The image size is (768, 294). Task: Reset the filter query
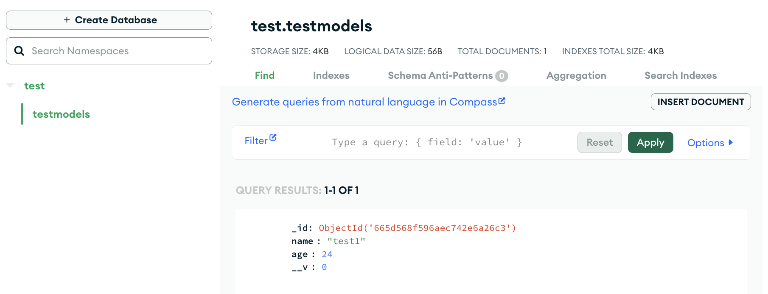tap(599, 142)
